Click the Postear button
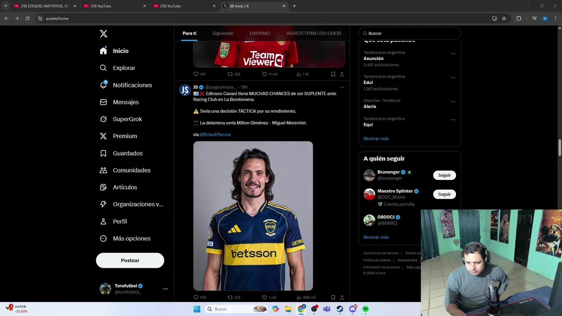 (130, 260)
